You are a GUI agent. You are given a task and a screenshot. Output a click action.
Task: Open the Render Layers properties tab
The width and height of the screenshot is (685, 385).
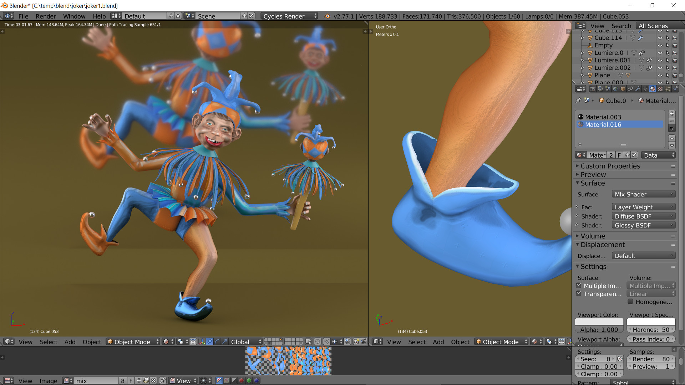[600, 89]
